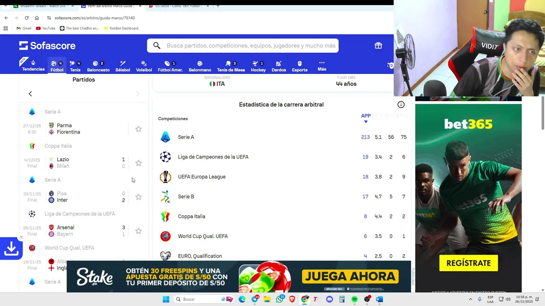Open Coppa Italia league header in Partidos

58,146
